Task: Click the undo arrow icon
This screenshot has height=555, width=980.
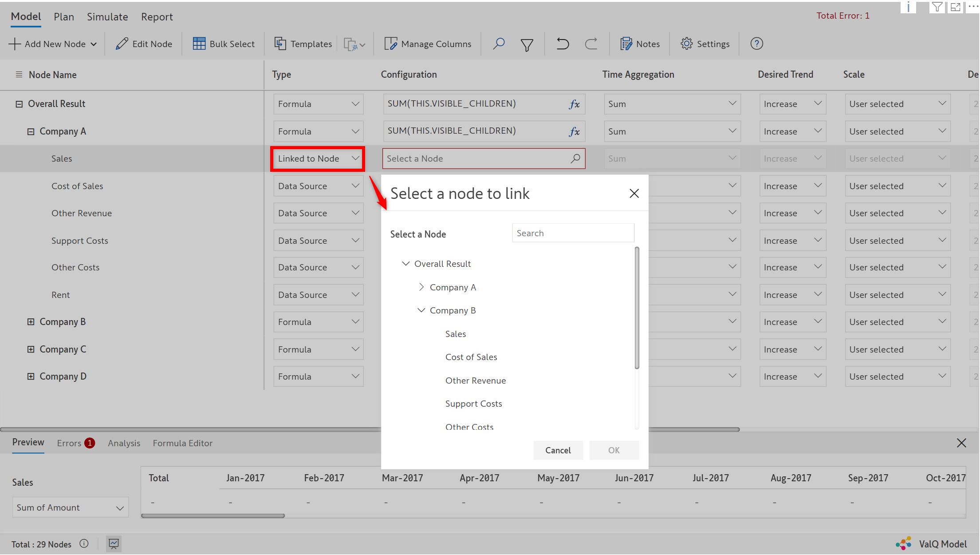Action: click(563, 44)
